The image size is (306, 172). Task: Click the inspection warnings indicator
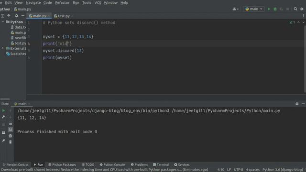[292, 22]
